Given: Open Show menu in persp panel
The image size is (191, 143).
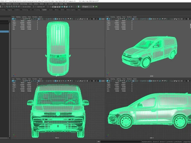Looking at the screenshot, I should [124, 17].
